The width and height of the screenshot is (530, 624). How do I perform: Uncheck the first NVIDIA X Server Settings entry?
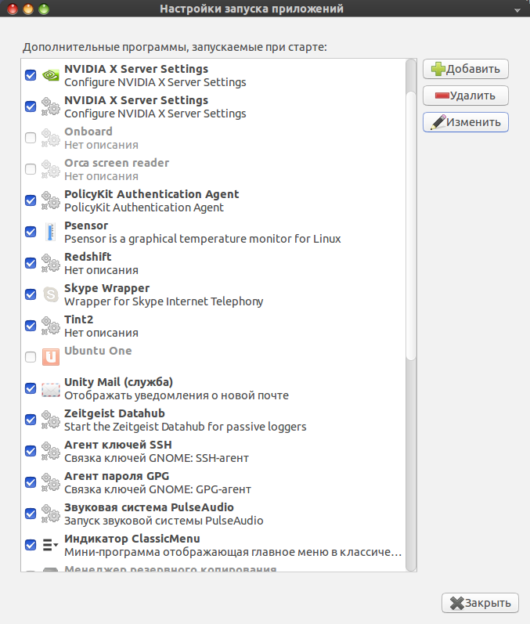pyautogui.click(x=31, y=75)
